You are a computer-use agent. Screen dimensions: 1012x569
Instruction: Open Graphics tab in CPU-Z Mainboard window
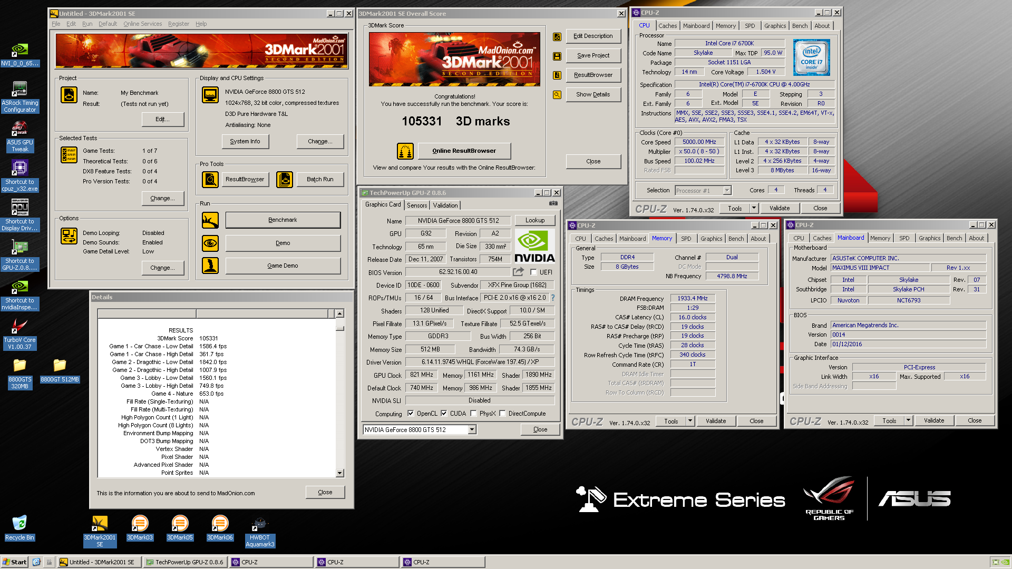pos(929,238)
